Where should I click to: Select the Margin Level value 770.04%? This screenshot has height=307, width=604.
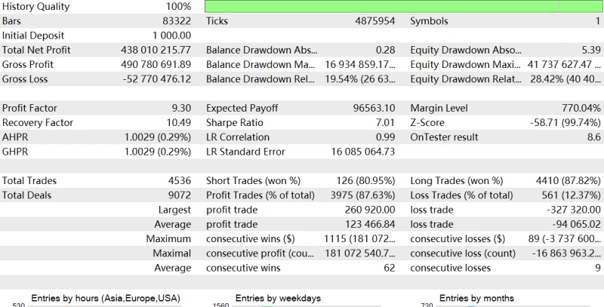[581, 109]
